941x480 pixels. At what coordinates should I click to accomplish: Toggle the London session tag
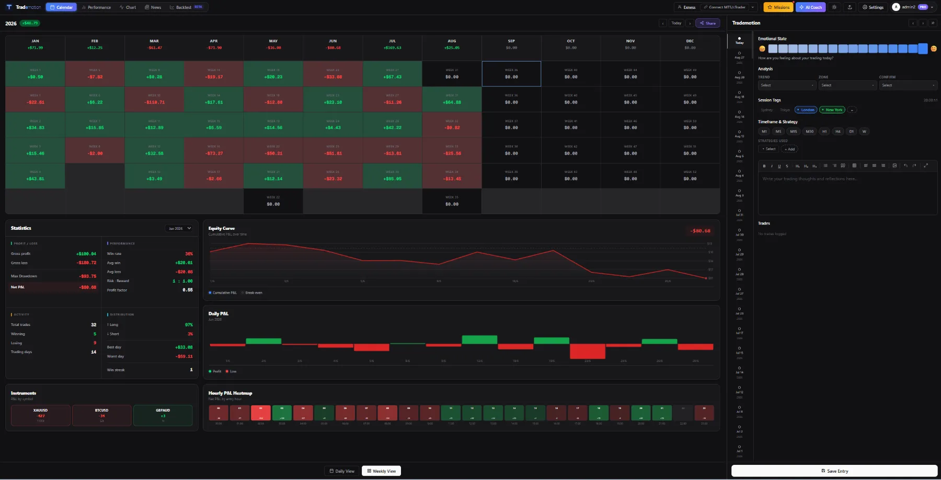pos(806,110)
